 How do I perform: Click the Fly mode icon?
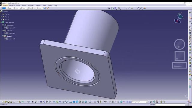(54, 102)
